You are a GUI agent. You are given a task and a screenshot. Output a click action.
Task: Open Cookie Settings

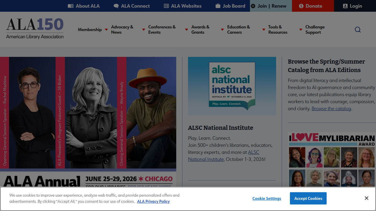click(x=267, y=198)
